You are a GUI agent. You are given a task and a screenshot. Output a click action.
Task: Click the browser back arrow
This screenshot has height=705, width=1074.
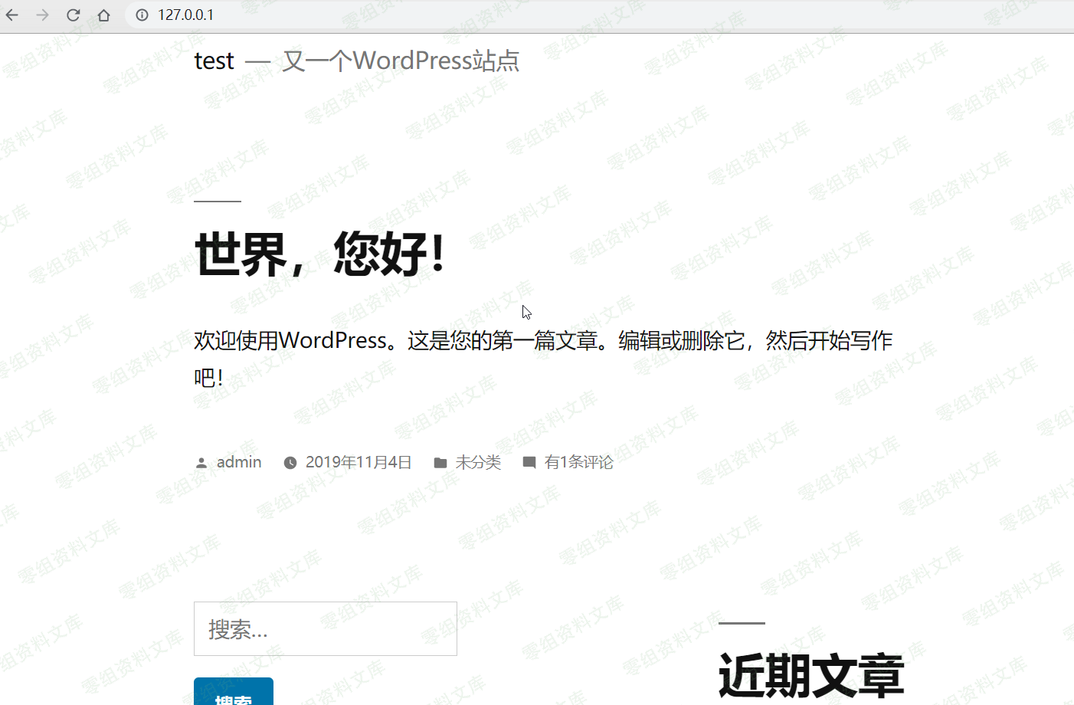click(x=12, y=15)
